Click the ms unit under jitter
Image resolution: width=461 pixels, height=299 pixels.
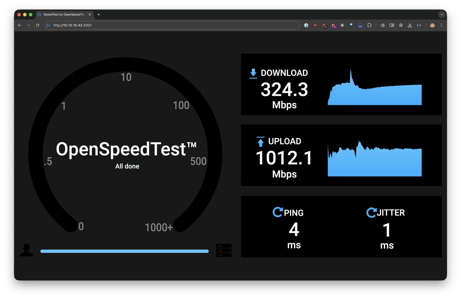pyautogui.click(x=387, y=245)
